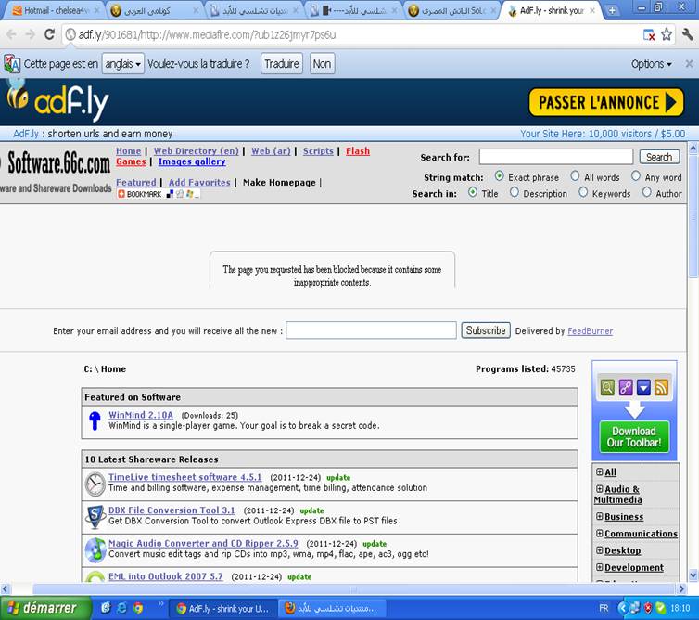This screenshot has height=620, width=699.
Task: Open the Home navigation link
Action: point(128,151)
